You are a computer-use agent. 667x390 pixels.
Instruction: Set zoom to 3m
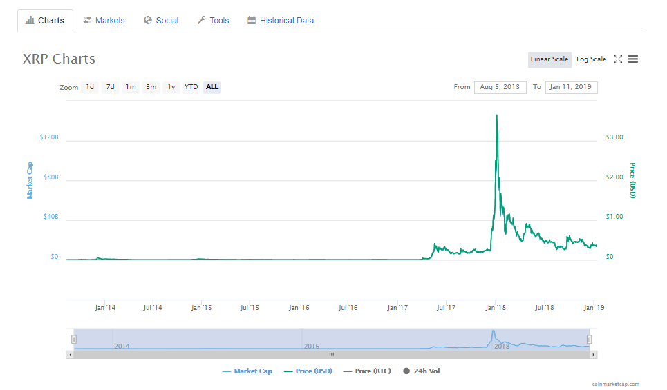coord(151,87)
